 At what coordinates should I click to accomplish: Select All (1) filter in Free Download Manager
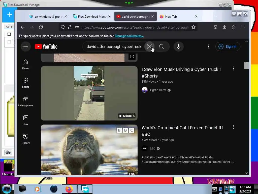tap(9, 27)
